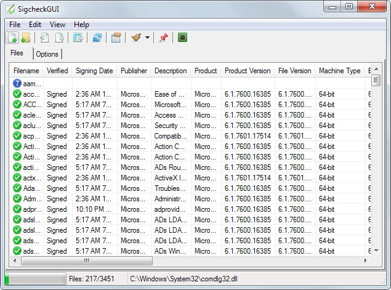Click the 'Files: 217/3451' status text
The width and height of the screenshot is (391, 290).
92,279
